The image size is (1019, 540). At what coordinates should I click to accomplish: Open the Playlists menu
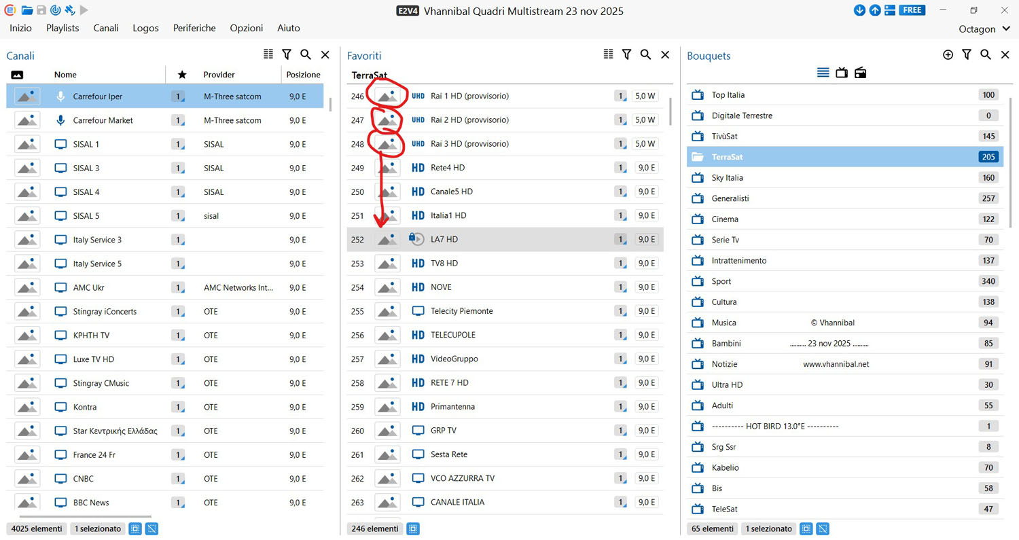point(62,28)
